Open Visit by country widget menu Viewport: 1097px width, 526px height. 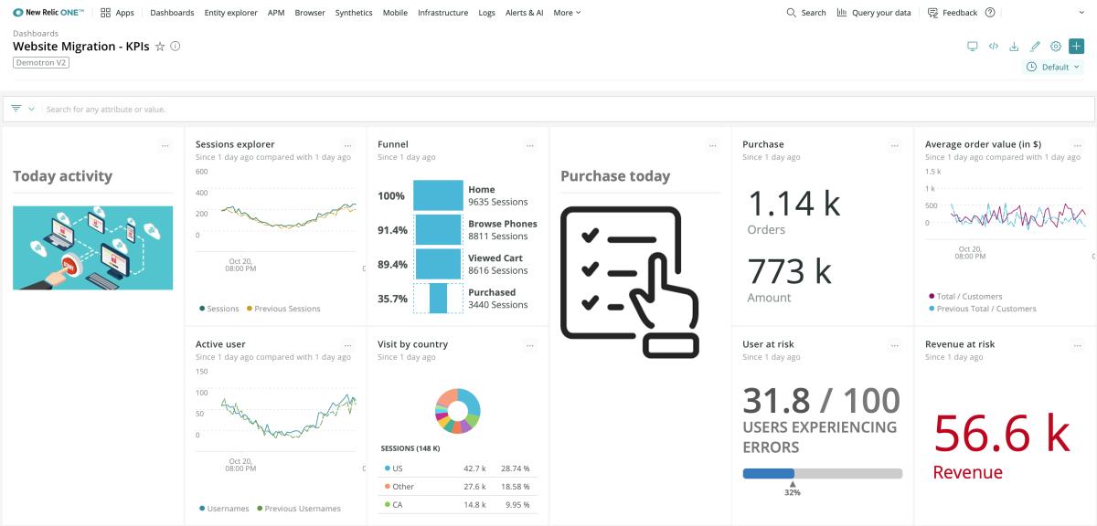click(530, 344)
